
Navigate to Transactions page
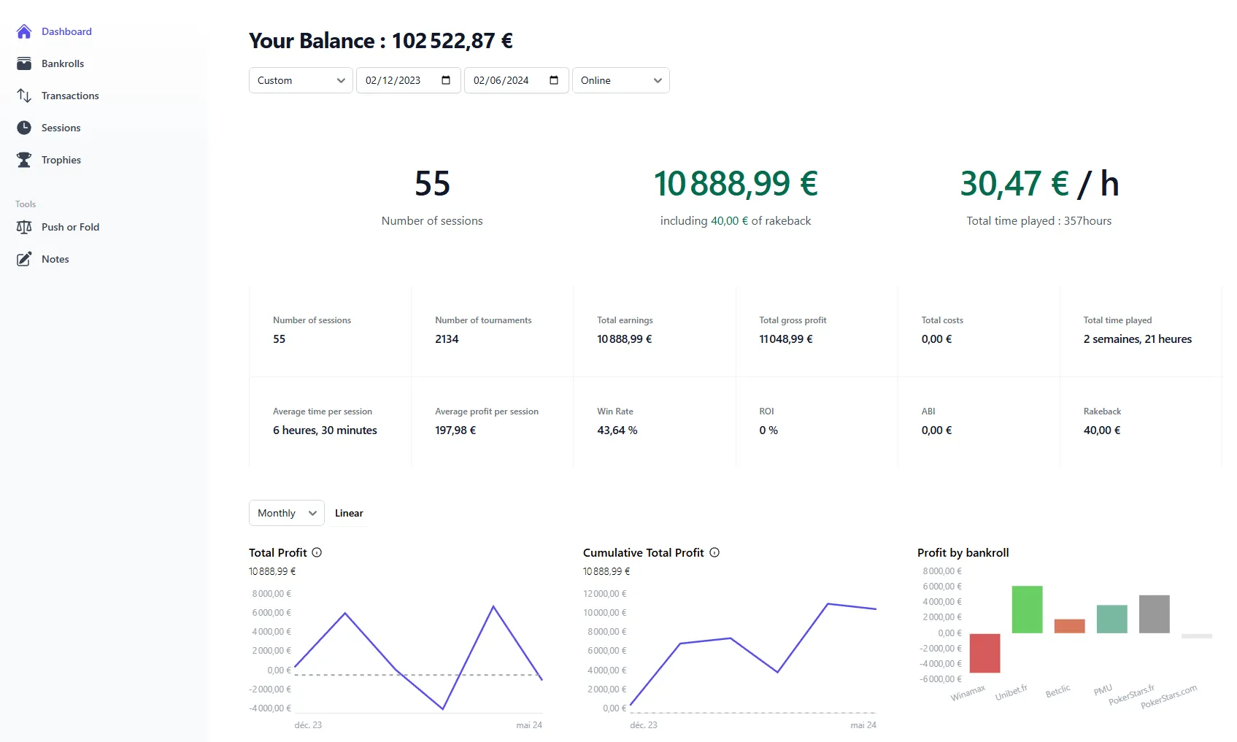tap(70, 96)
